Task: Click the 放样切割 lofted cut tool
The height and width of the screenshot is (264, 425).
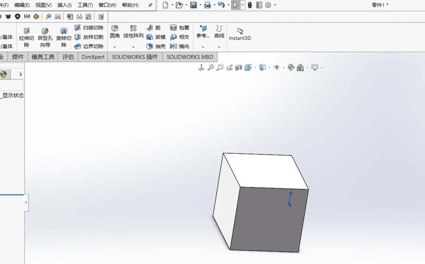Action: tap(89, 37)
